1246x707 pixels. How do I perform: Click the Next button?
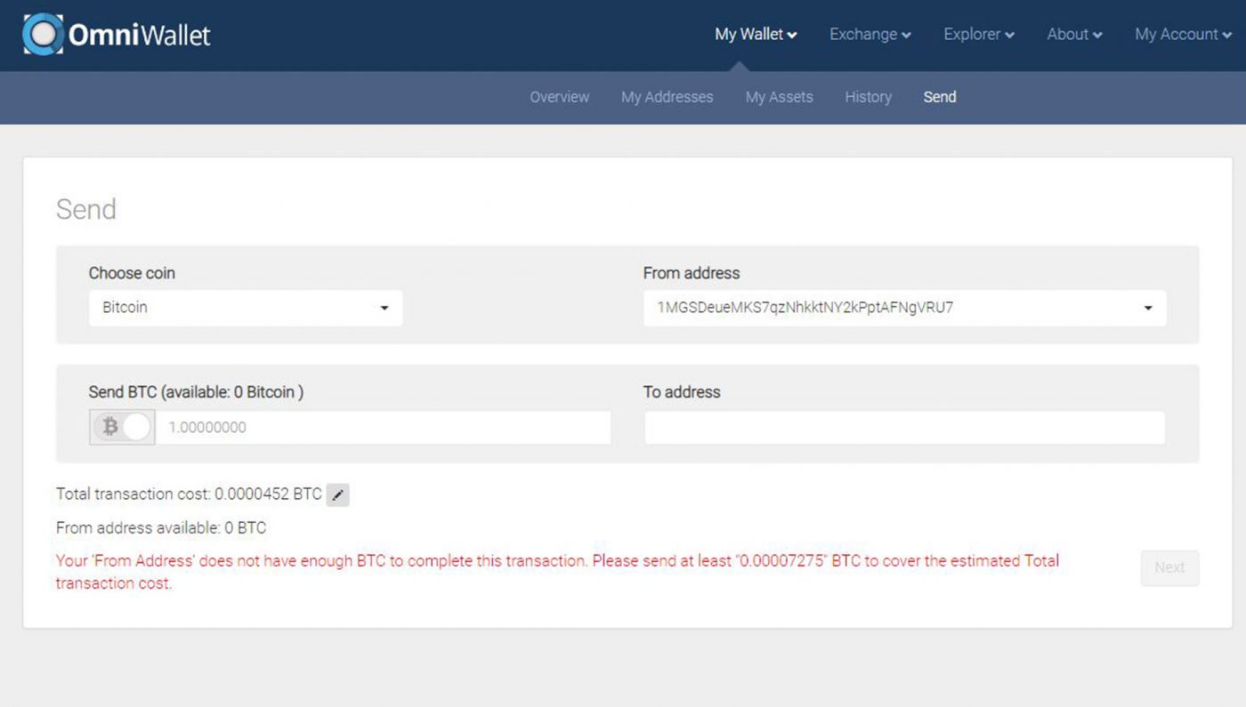(1169, 567)
